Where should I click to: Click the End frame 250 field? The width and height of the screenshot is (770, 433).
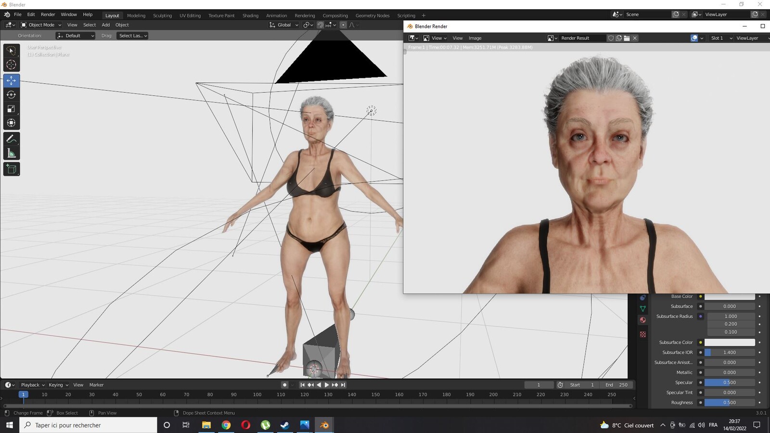pos(616,385)
